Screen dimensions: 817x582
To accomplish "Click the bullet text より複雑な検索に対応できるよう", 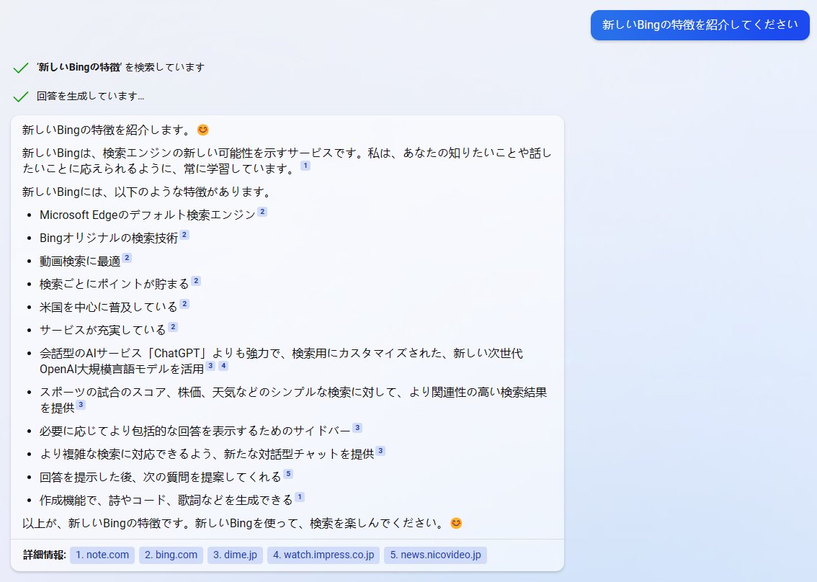I will 126,454.
